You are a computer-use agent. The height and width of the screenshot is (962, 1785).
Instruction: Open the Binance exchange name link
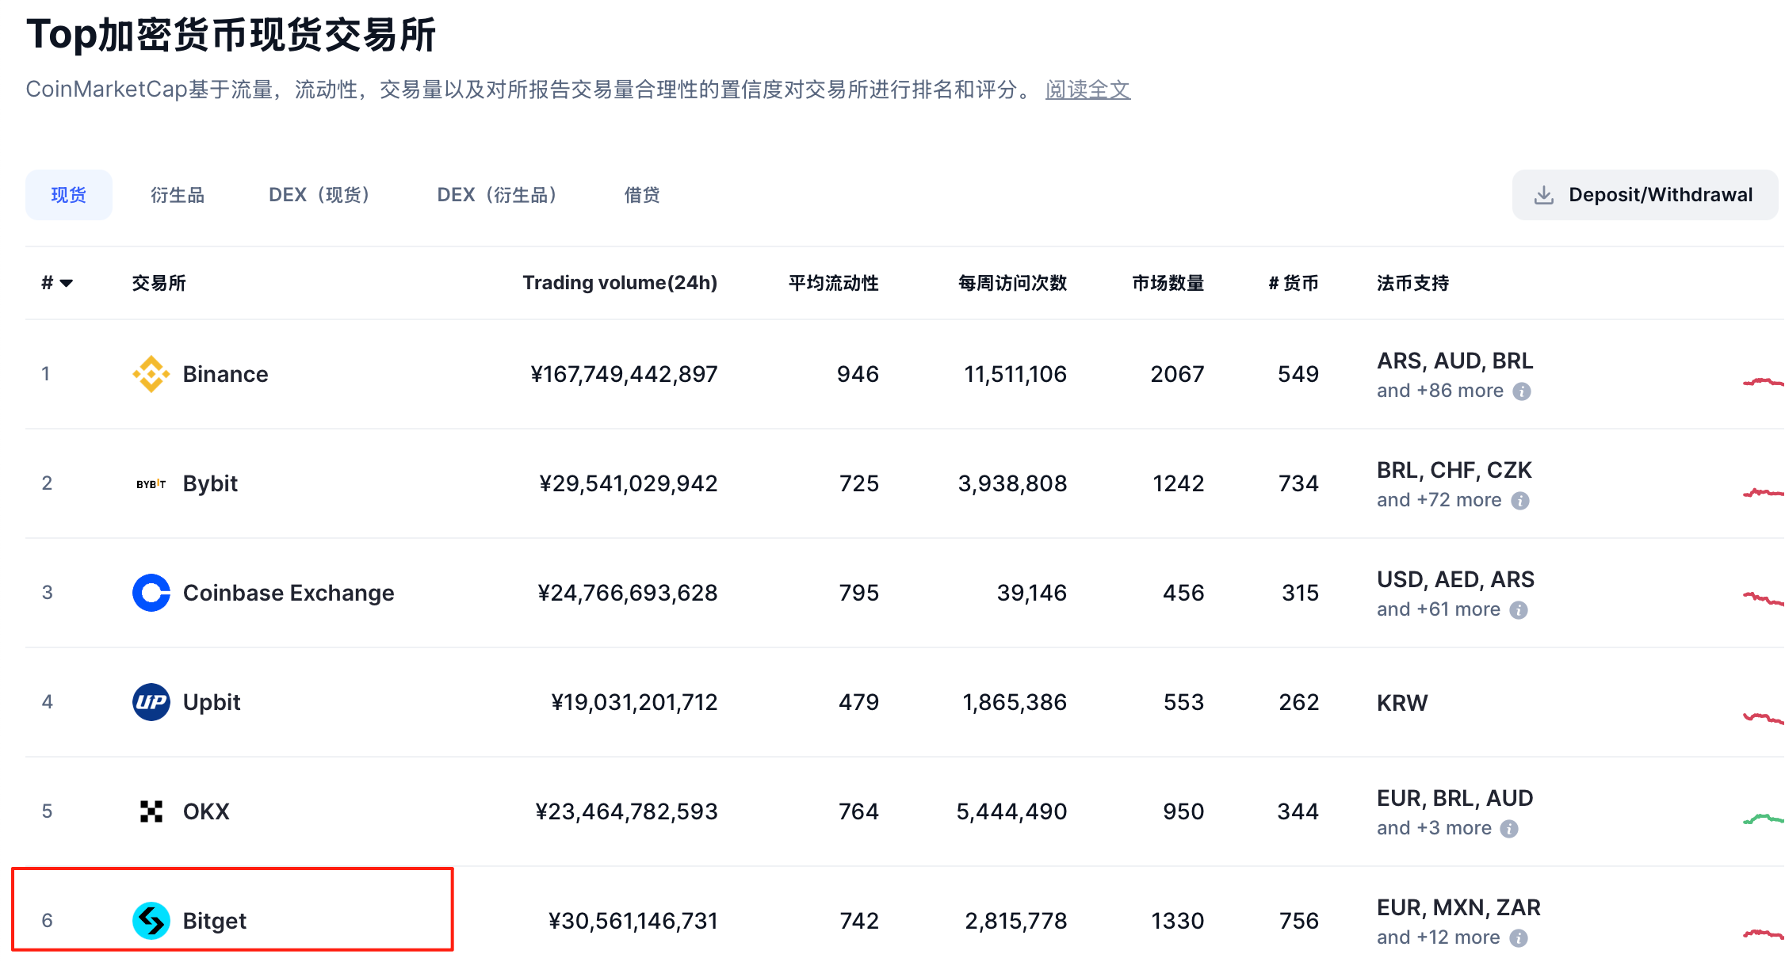click(x=225, y=374)
